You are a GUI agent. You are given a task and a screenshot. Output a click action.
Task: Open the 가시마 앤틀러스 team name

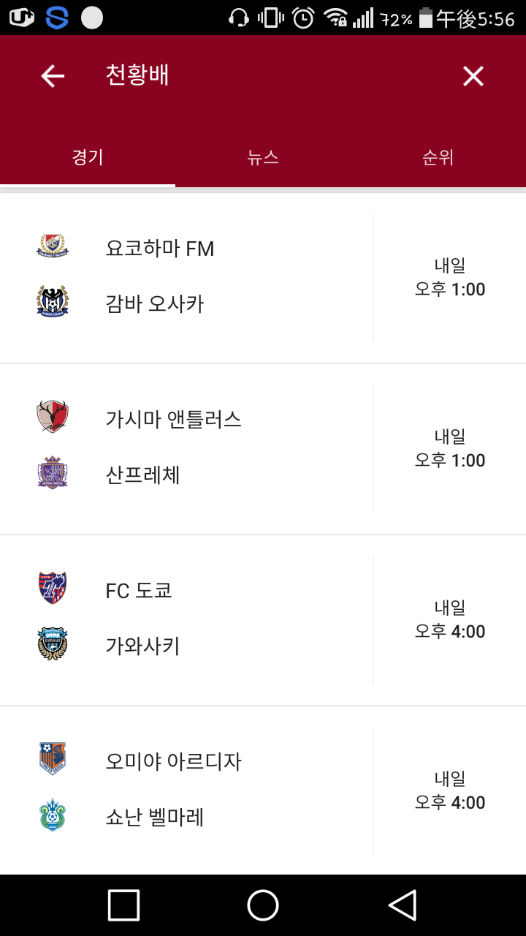(174, 420)
